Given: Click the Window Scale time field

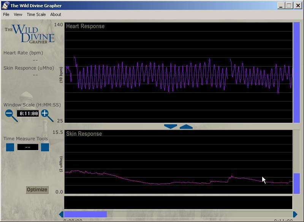Looking at the screenshot, I should coord(28,114).
